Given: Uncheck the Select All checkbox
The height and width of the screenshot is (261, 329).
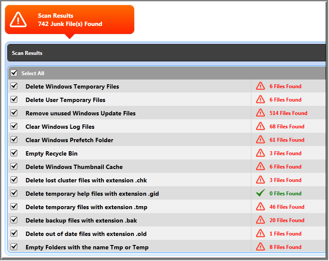Looking at the screenshot, I should 14,73.
